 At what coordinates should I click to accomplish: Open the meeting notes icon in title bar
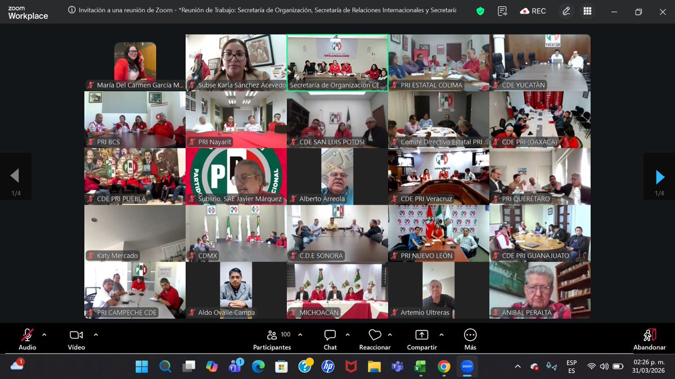pos(502,11)
